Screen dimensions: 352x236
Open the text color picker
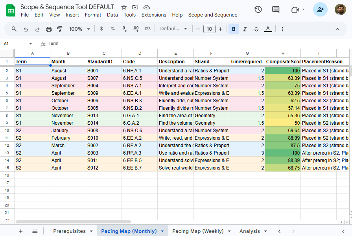268,29
